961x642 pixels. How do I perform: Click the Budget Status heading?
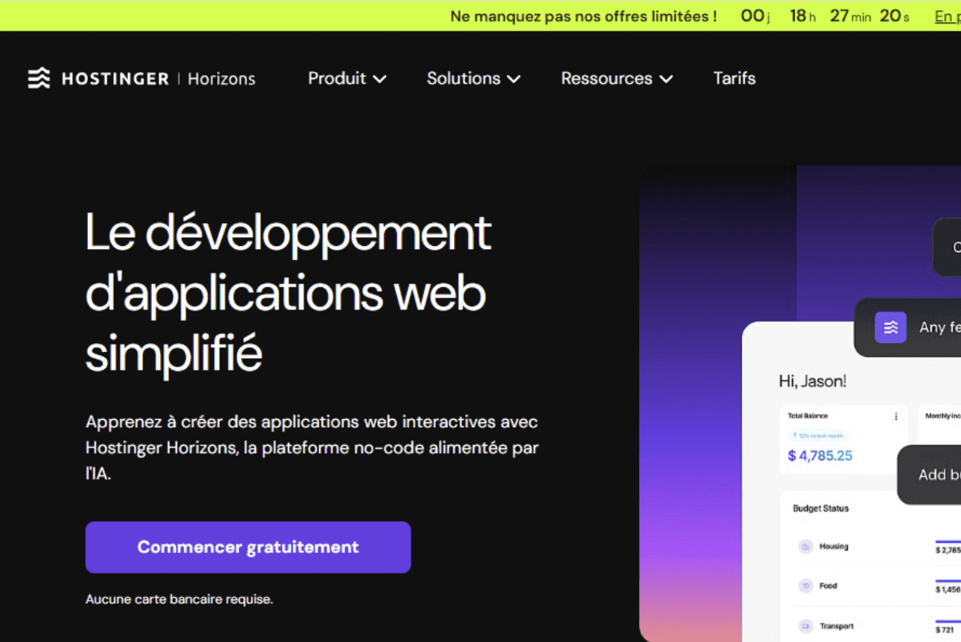(820, 509)
